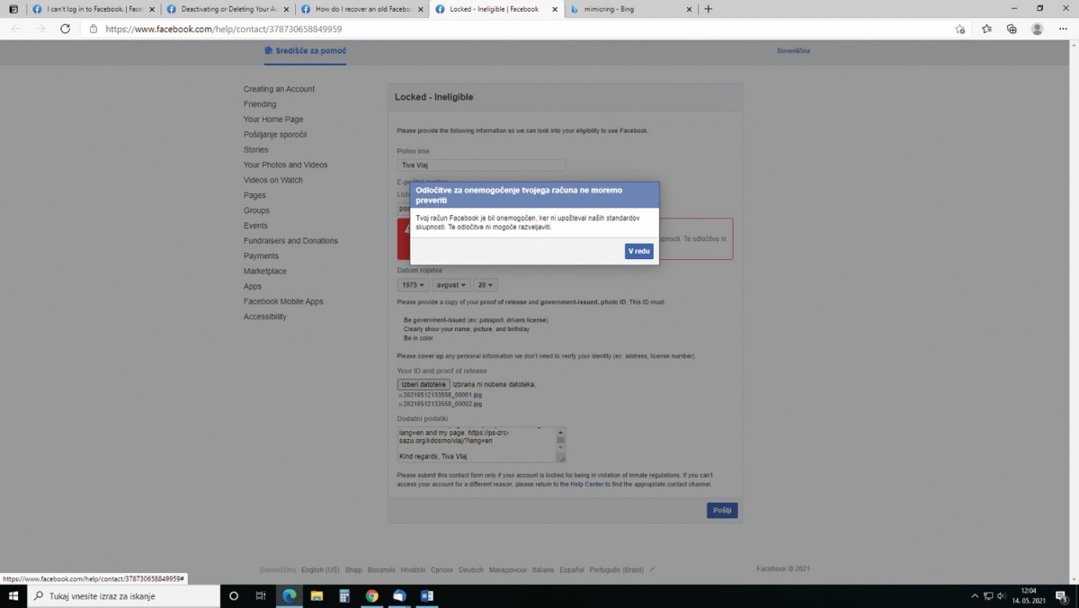
Task: Refresh the current page
Action: [x=65, y=29]
